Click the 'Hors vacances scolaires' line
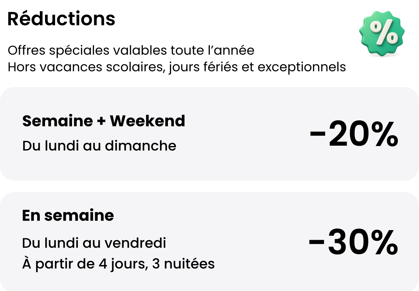Viewport: 419px width, 291px height. [x=177, y=67]
